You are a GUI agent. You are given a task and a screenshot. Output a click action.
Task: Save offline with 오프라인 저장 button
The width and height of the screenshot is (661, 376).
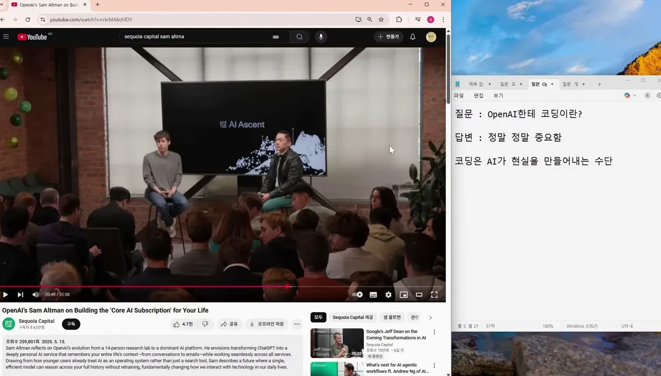[267, 324]
